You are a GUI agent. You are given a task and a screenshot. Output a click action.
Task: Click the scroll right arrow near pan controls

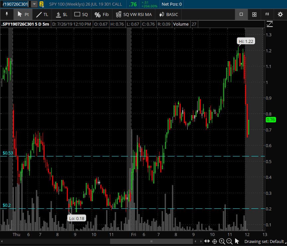pos(201,241)
